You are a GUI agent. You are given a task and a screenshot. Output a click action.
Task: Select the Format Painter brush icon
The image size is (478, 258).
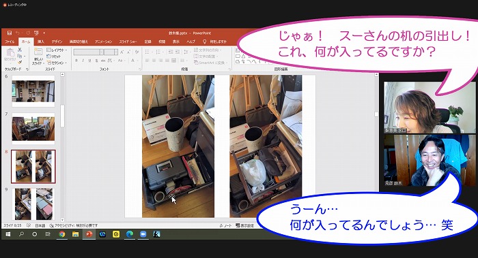20,63
